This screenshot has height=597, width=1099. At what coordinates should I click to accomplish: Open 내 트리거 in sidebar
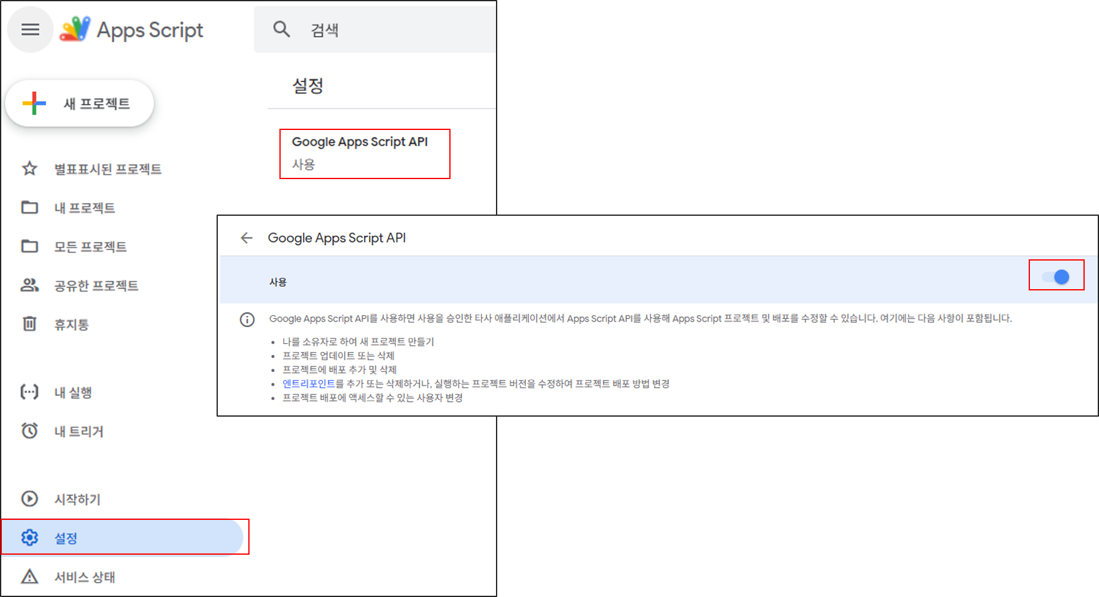(79, 432)
